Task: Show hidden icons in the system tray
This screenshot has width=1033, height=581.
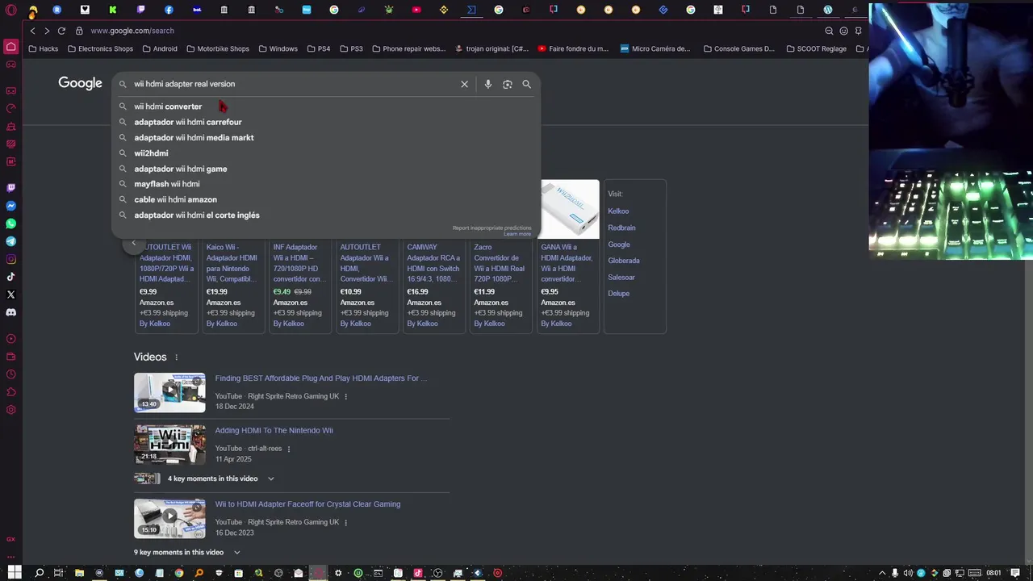Action: tap(882, 573)
